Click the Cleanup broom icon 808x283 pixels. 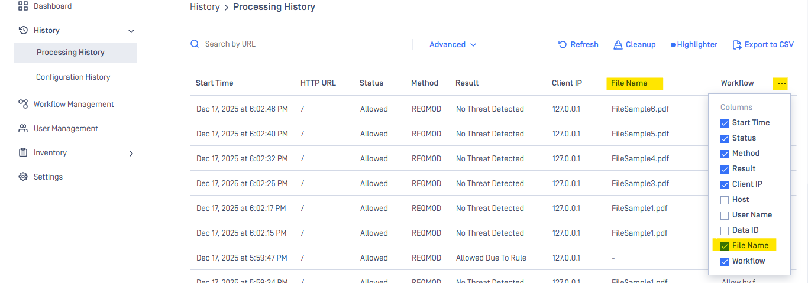pos(618,44)
